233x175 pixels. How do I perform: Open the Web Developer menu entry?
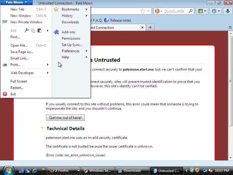(x=22, y=73)
